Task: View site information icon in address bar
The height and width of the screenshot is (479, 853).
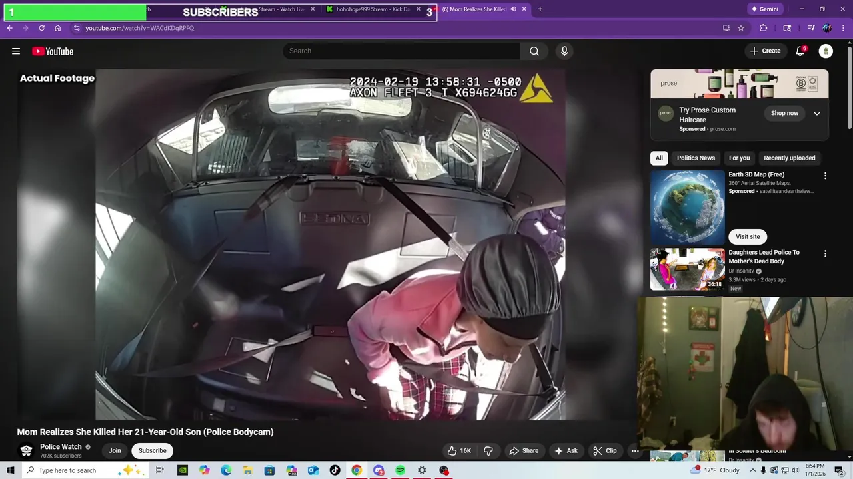Action: pyautogui.click(x=77, y=28)
